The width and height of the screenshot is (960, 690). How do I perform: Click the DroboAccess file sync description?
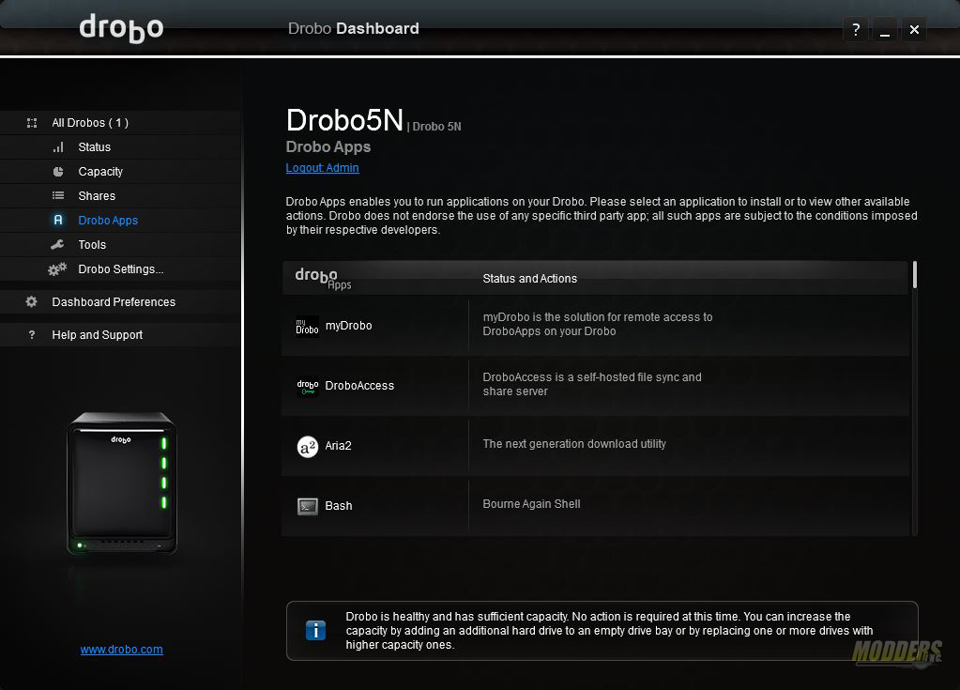click(x=592, y=385)
